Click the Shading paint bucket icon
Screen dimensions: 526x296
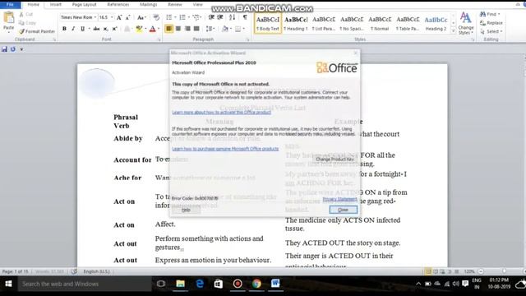(224, 29)
